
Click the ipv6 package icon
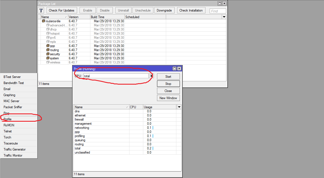[48, 37]
